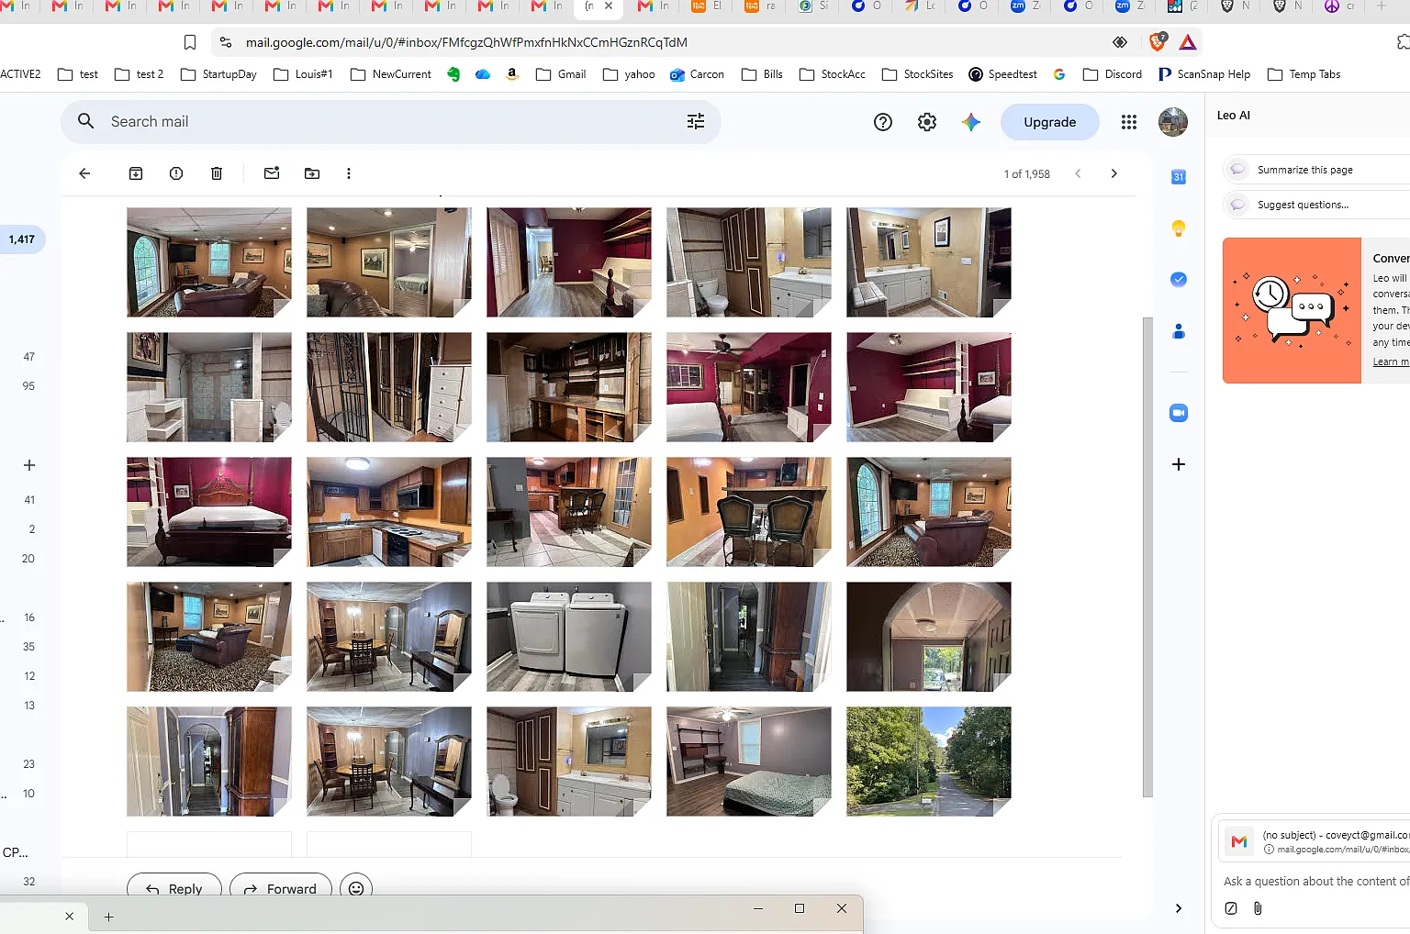Viewport: 1410px width, 934px height.
Task: Archive this email conversation
Action: (x=136, y=173)
